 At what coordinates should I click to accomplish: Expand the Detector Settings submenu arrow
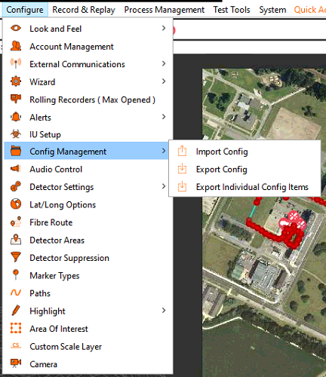(x=164, y=186)
